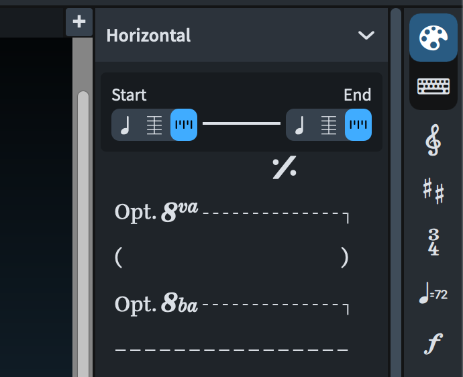
Task: Select the Clefs treble clef icon
Action: [x=433, y=142]
